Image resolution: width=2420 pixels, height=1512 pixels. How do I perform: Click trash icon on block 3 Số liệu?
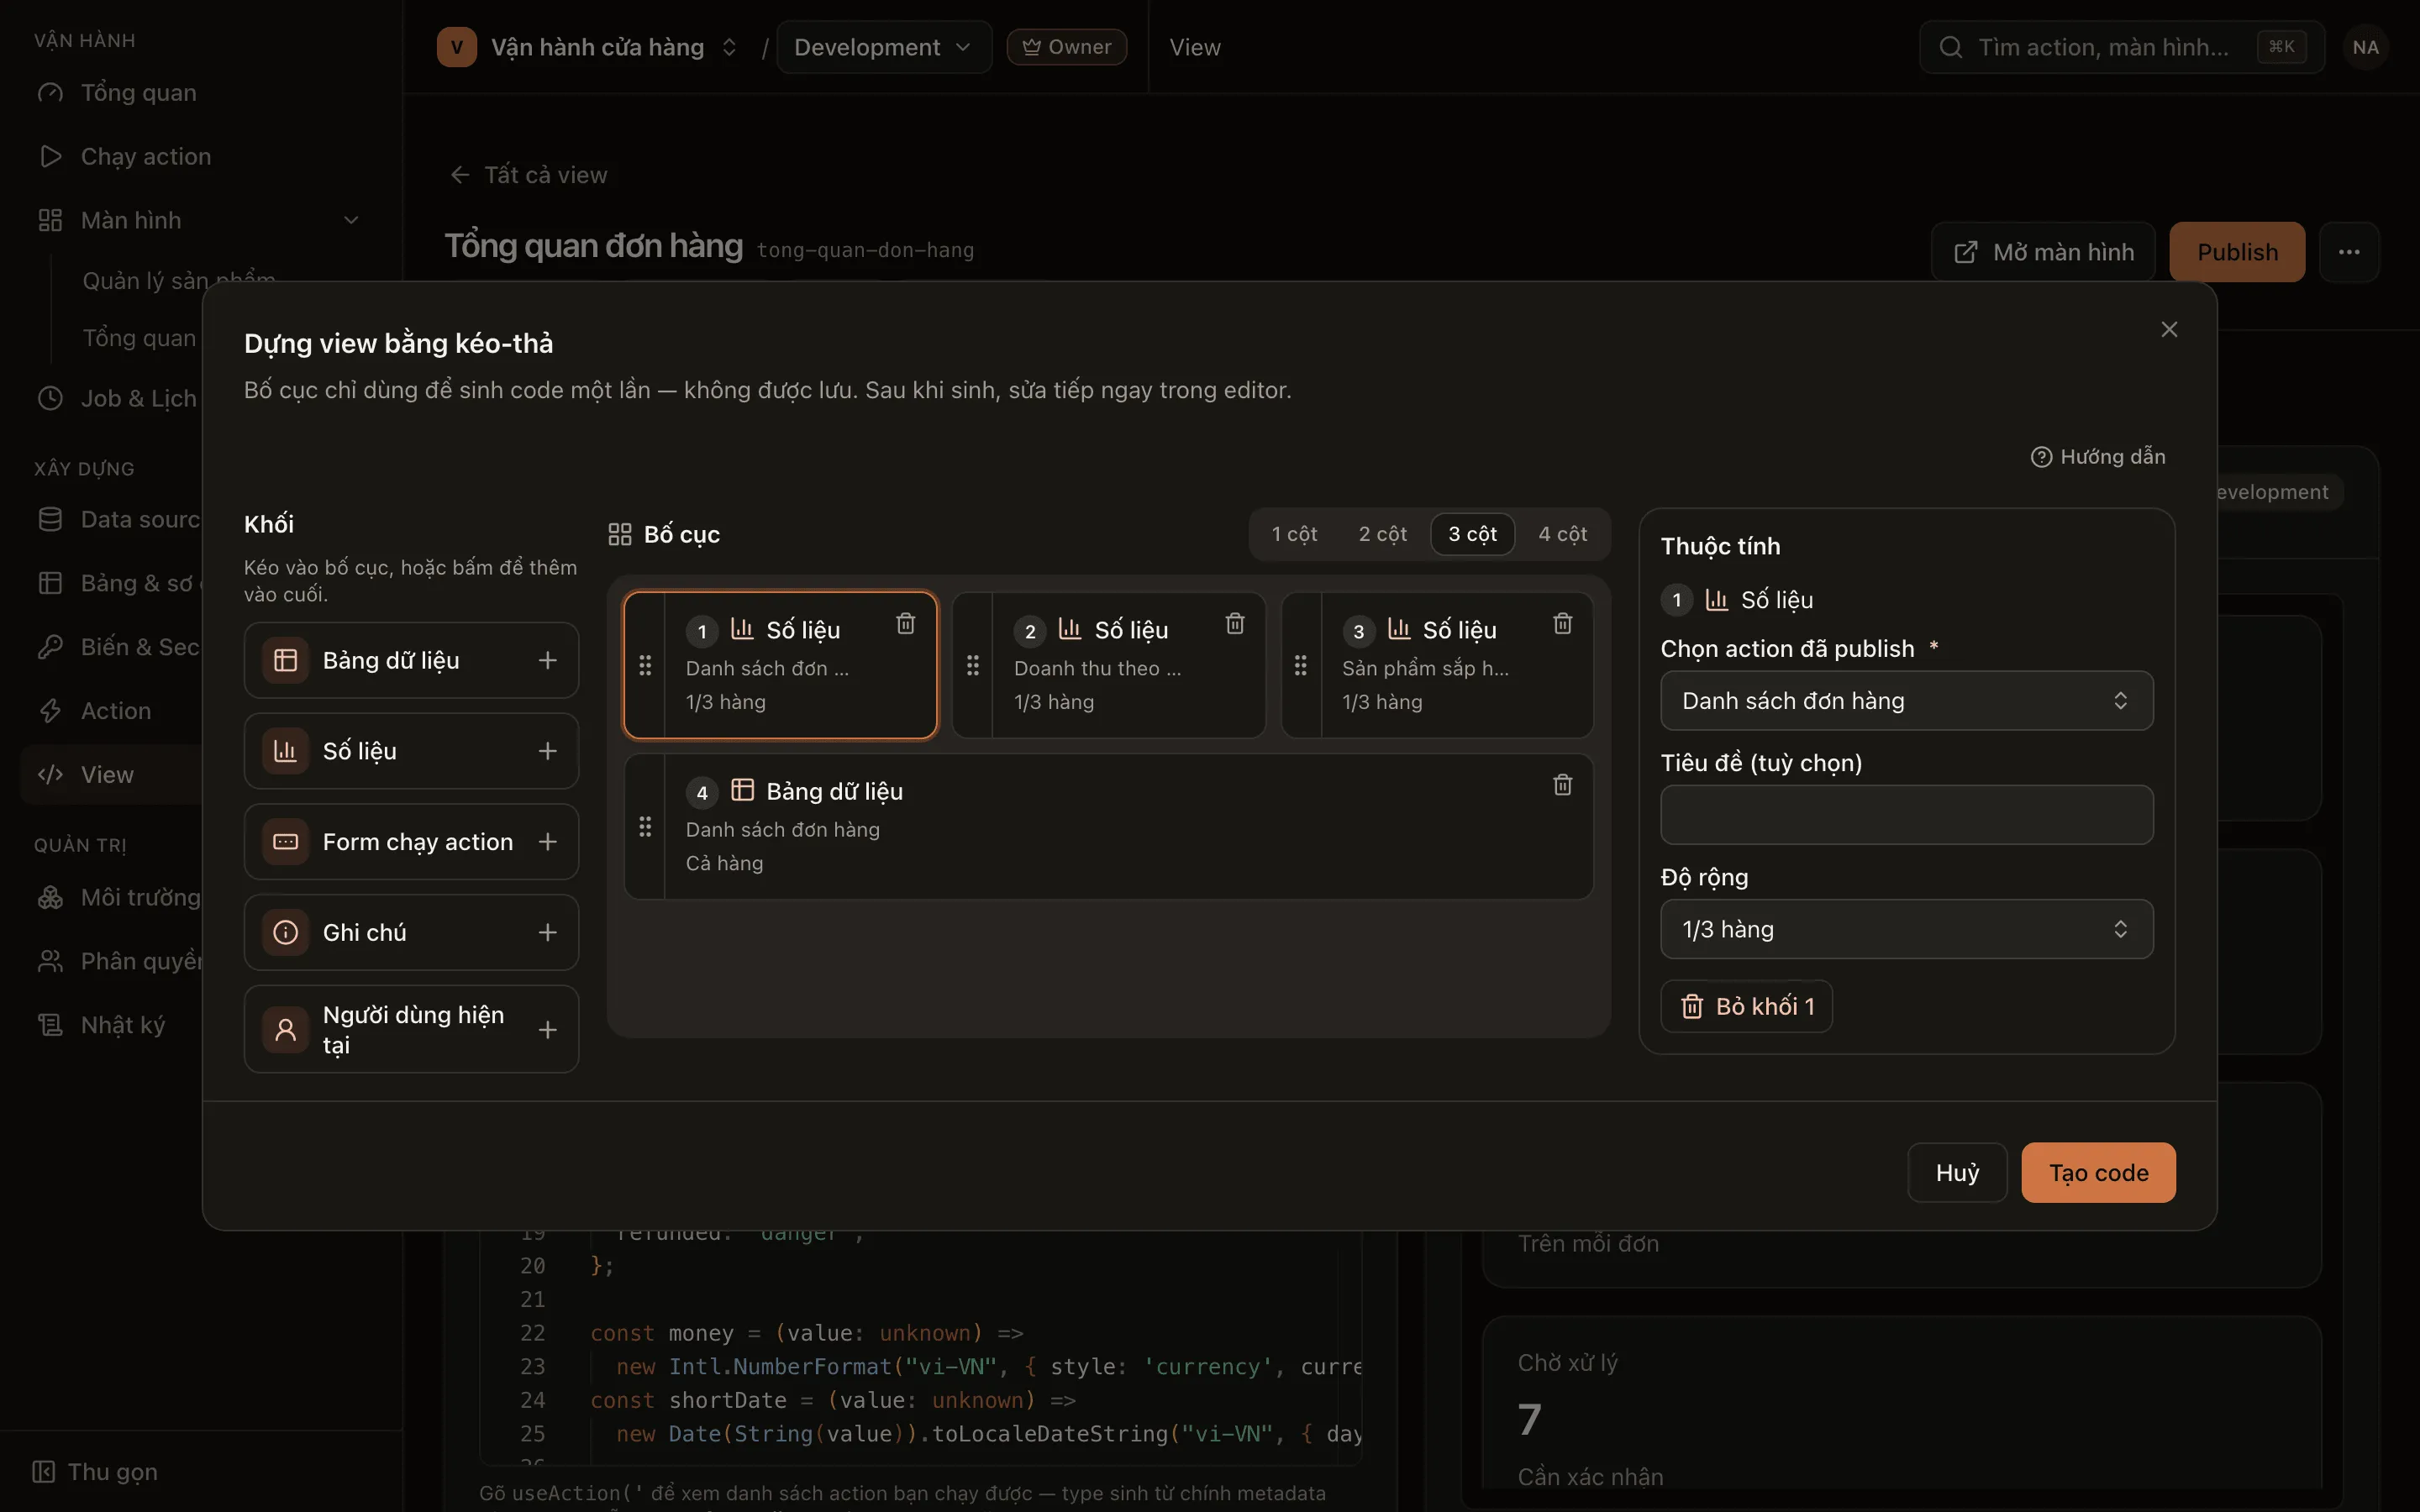pos(1562,624)
